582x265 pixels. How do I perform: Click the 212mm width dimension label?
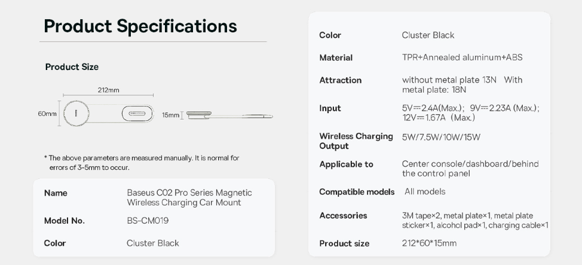(x=108, y=90)
